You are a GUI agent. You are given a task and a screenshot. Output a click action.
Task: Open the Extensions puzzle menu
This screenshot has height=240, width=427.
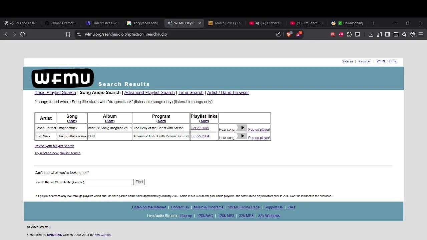coord(349,34)
